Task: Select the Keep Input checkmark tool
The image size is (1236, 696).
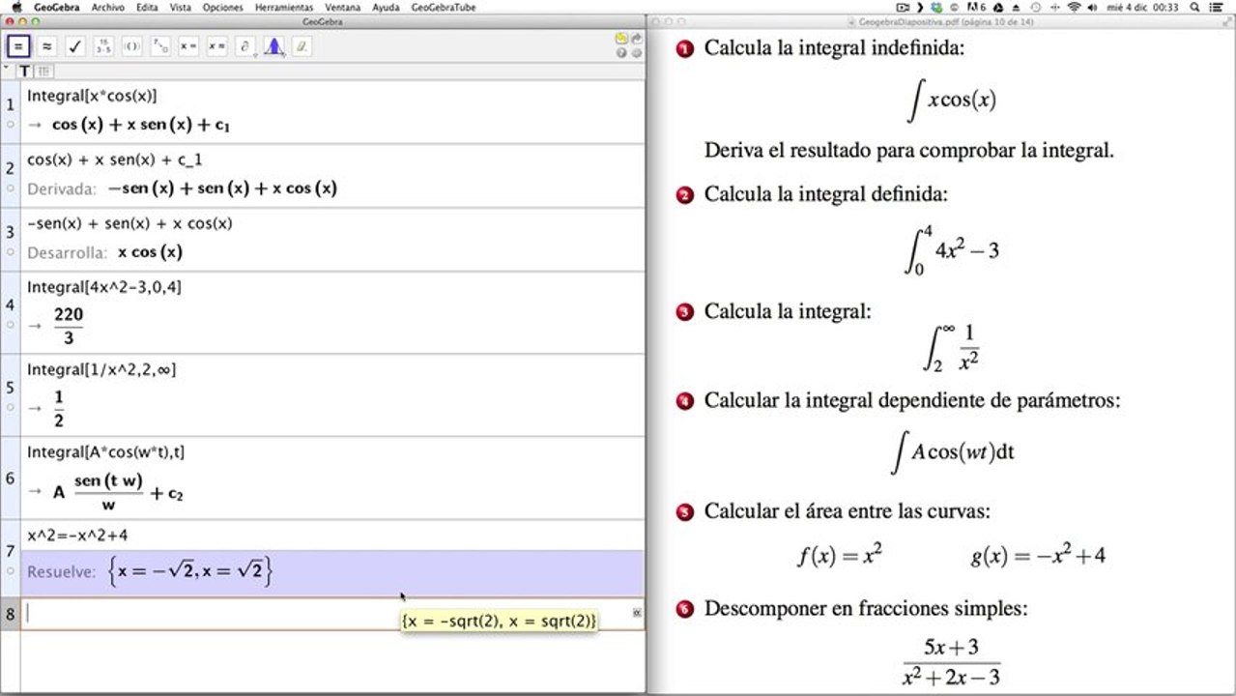Action: click(75, 45)
